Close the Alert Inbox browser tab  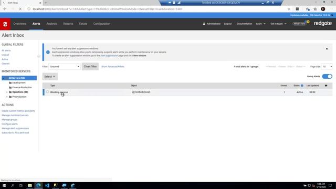pyautogui.click(x=40, y=3)
